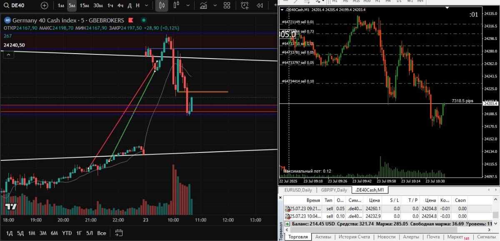
Task: Switch to the 1м timeframe
Action: [61, 5]
